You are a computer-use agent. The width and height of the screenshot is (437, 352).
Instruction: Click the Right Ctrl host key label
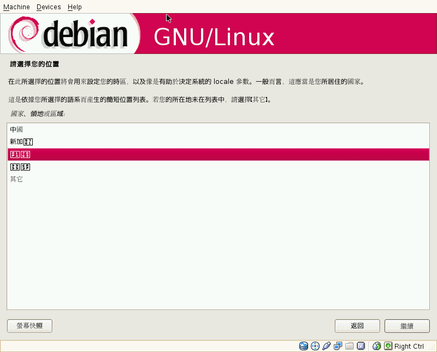click(409, 347)
